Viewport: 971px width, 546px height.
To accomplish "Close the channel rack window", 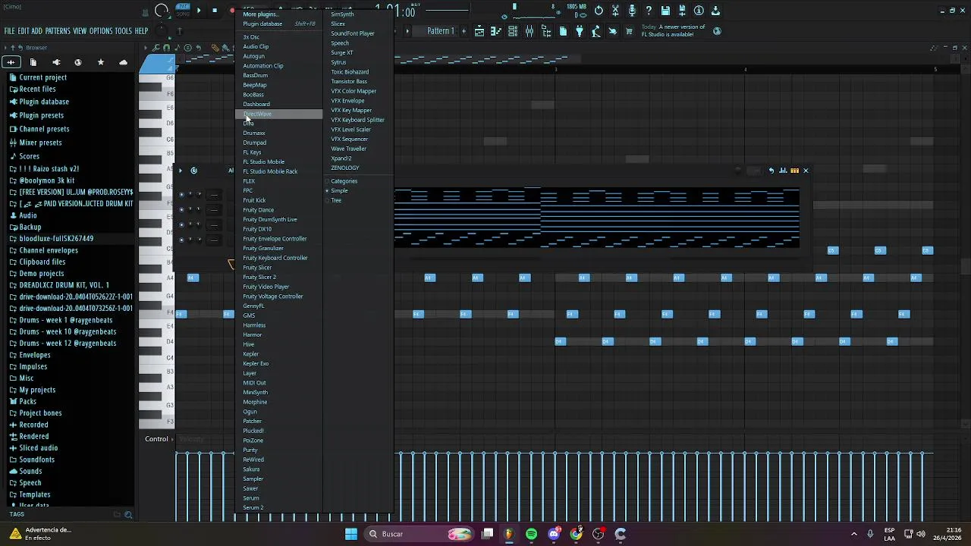I will click(x=806, y=171).
